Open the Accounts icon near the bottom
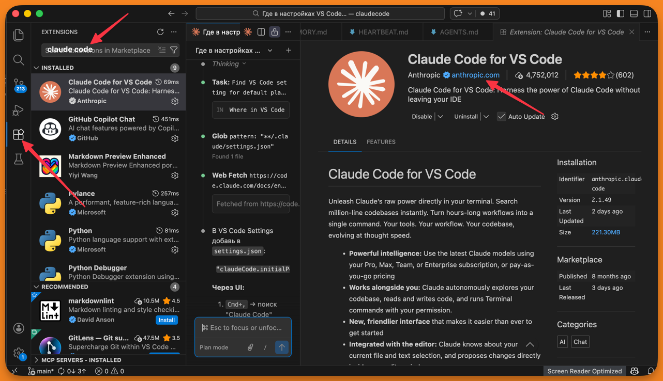This screenshot has width=663, height=381. [18, 328]
